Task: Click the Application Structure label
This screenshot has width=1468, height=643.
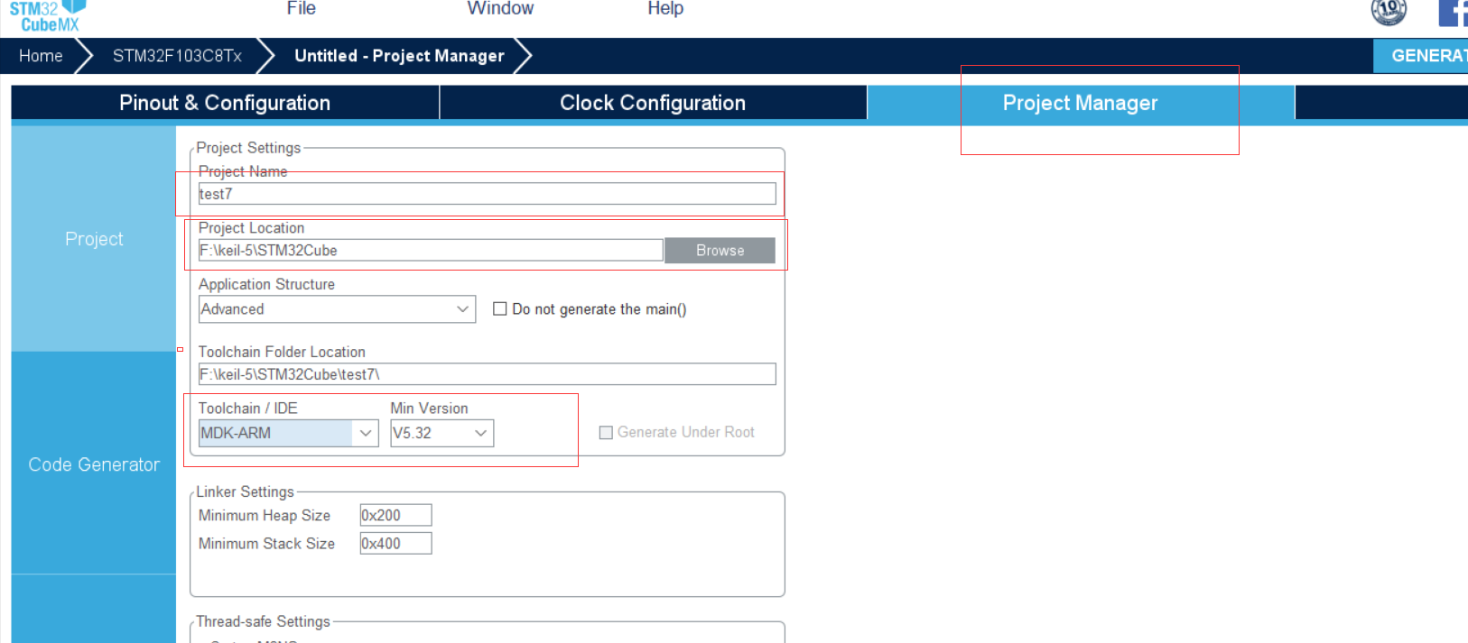Action: coord(266,284)
